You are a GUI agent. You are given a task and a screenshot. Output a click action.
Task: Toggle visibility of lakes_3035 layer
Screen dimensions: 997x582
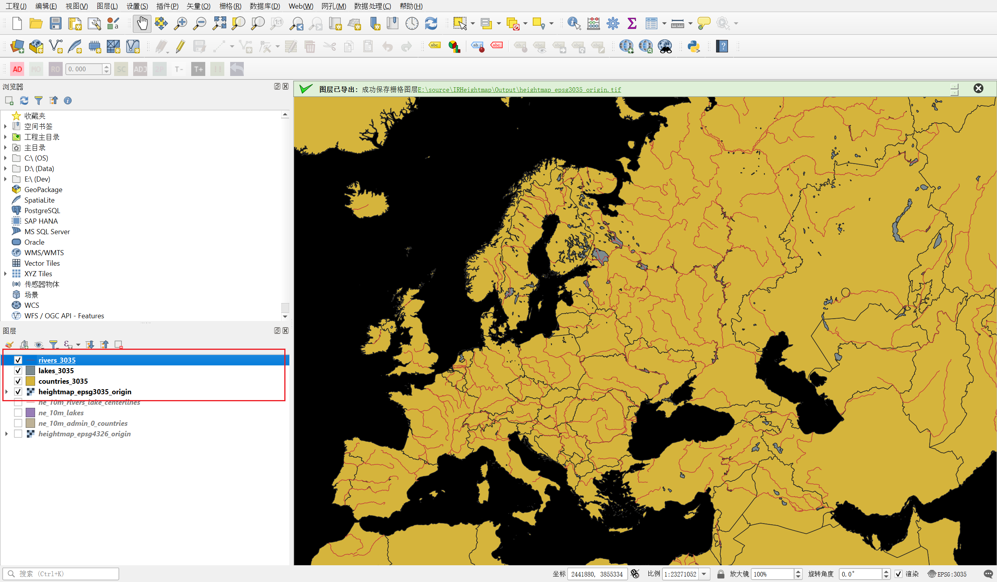pos(18,371)
